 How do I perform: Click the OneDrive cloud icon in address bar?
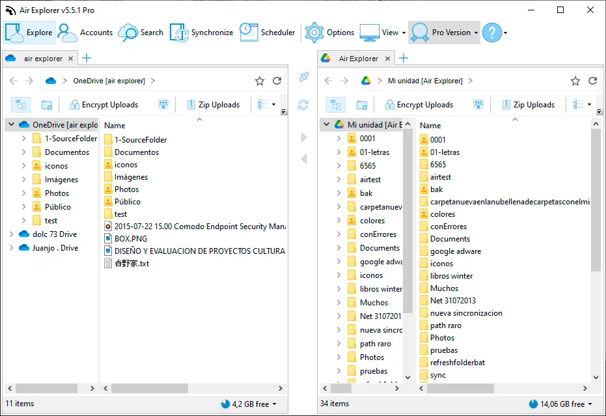pos(51,81)
